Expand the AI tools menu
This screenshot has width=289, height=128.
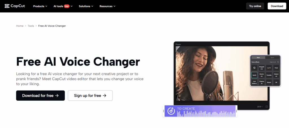[63, 6]
